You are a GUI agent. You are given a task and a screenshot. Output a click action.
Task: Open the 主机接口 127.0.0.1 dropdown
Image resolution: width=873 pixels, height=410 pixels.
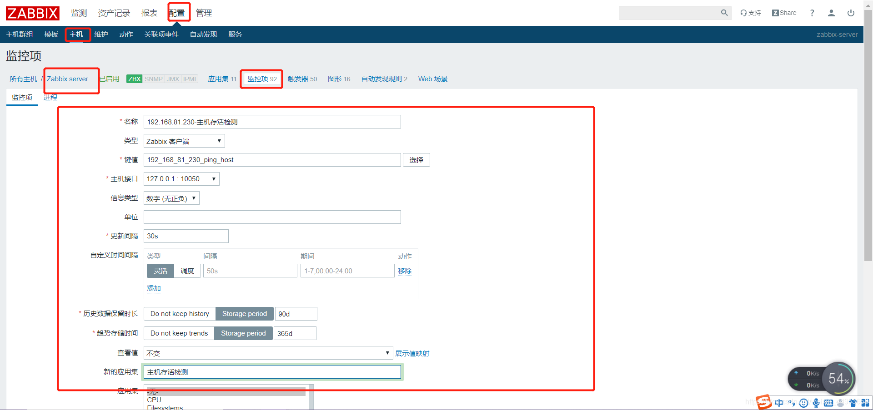click(x=181, y=179)
